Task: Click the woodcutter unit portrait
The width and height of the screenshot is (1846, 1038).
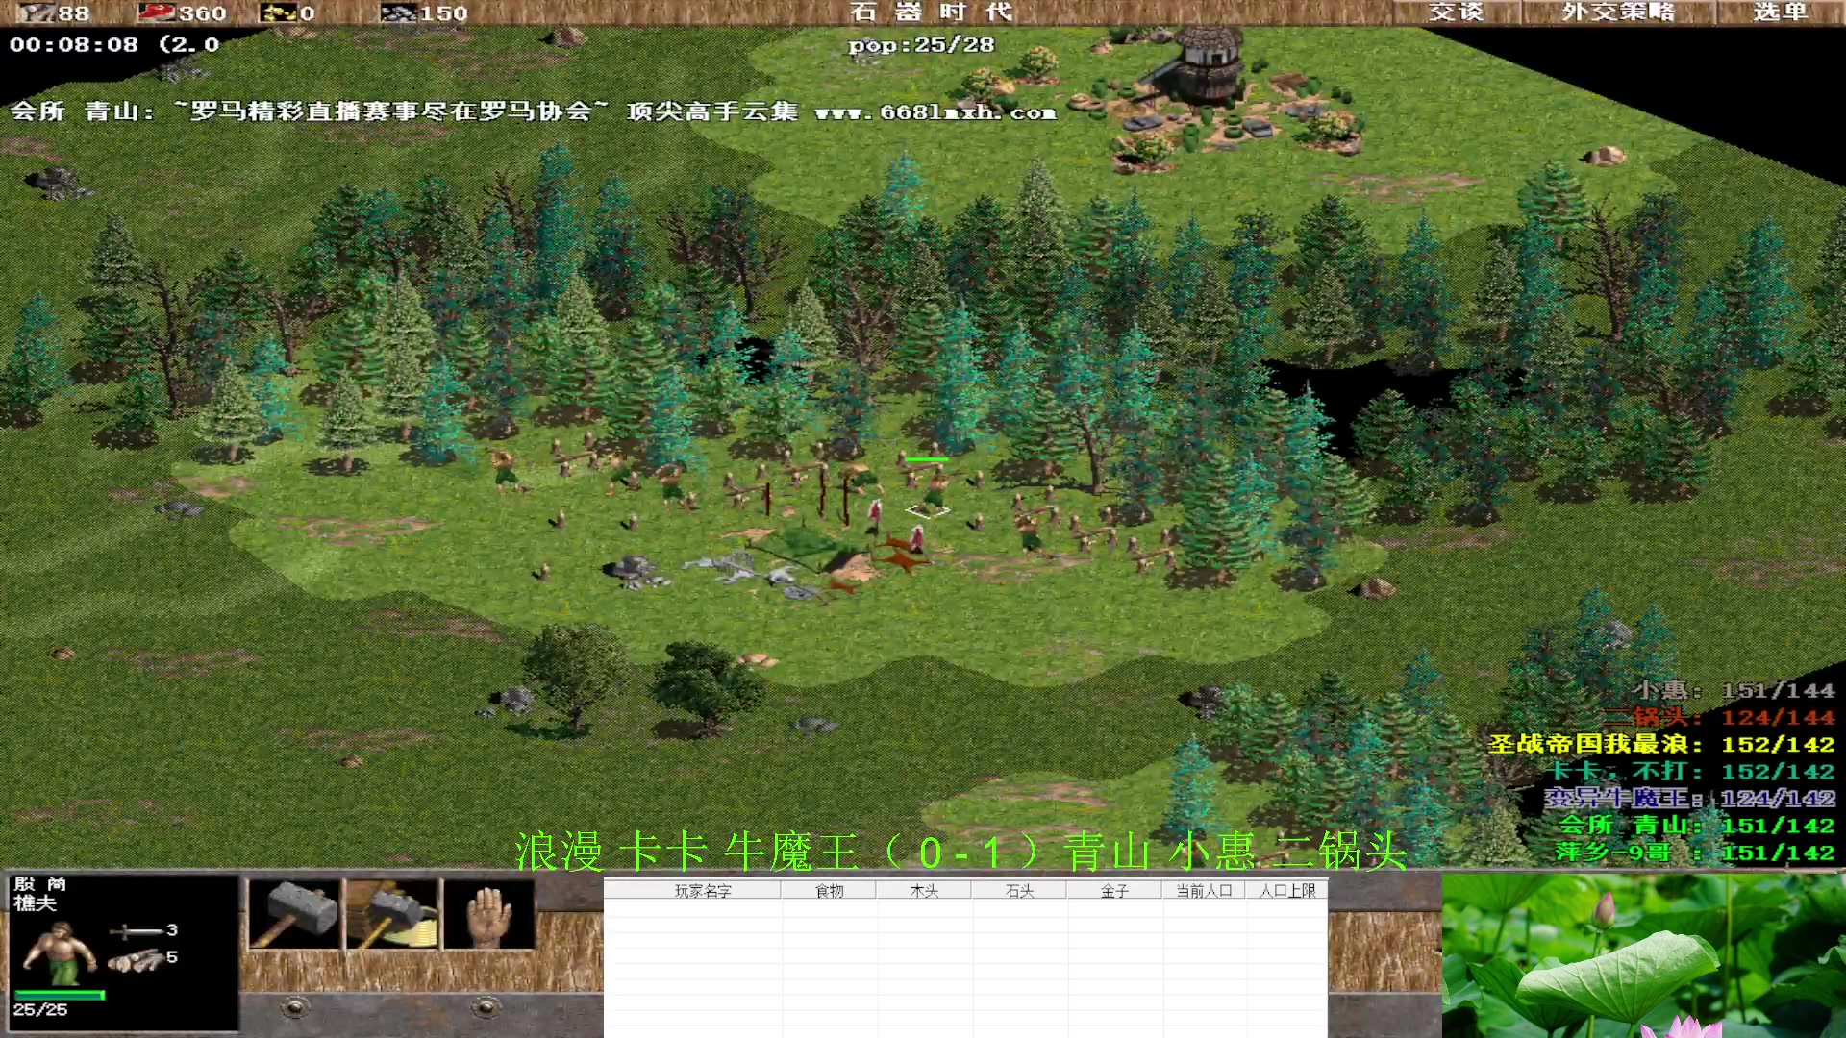Action: pos(60,952)
